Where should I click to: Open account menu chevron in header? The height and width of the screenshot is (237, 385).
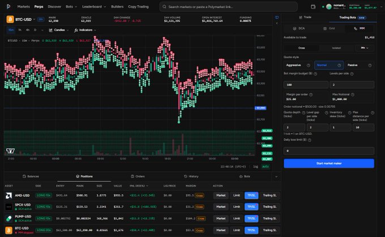point(381,7)
